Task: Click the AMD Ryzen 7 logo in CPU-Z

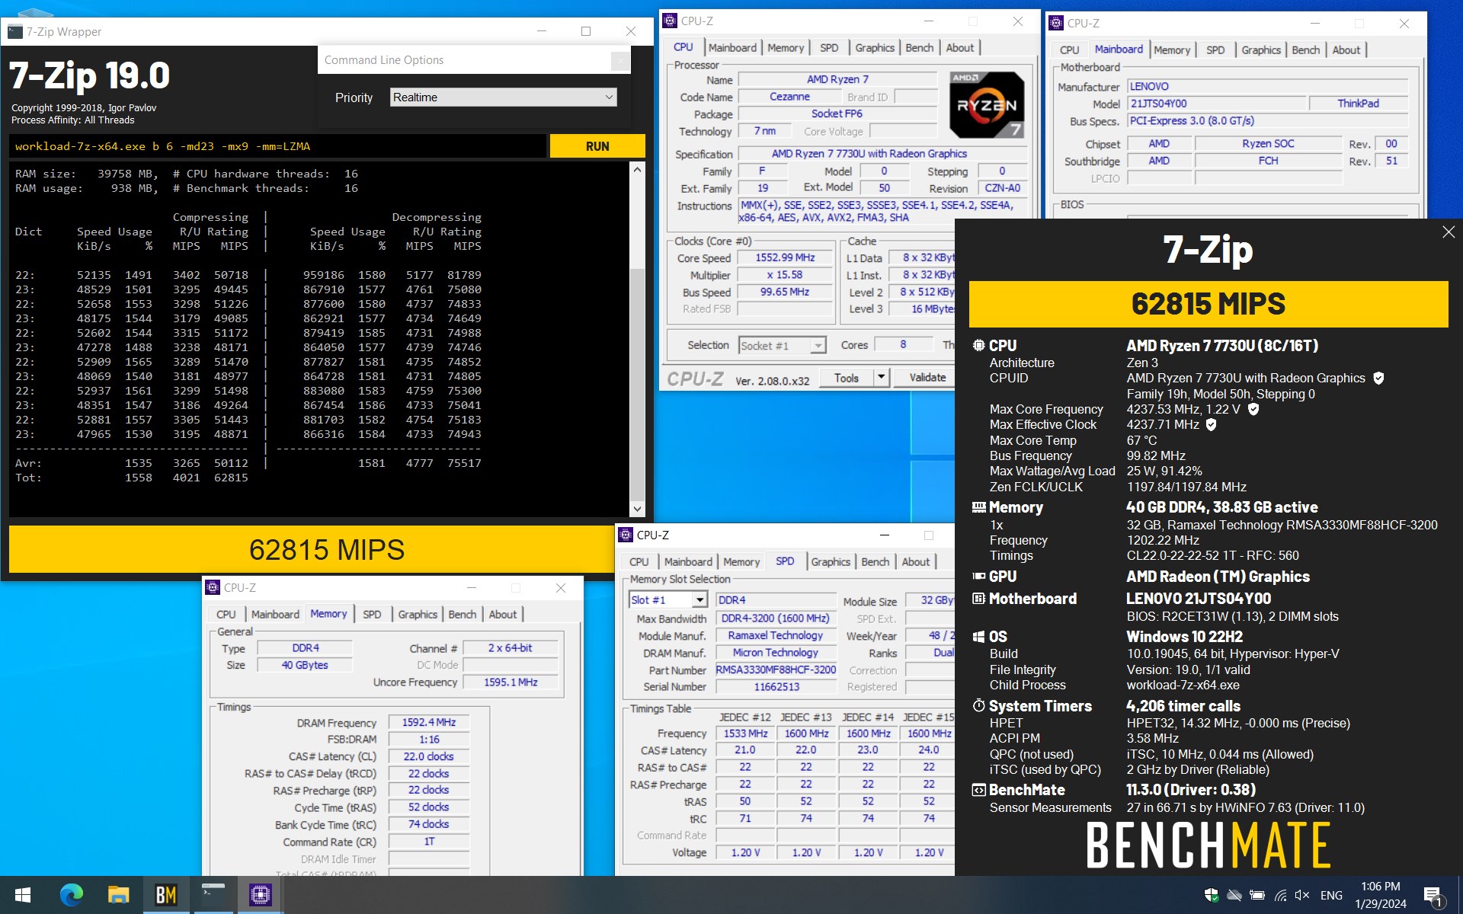Action: coord(987,105)
